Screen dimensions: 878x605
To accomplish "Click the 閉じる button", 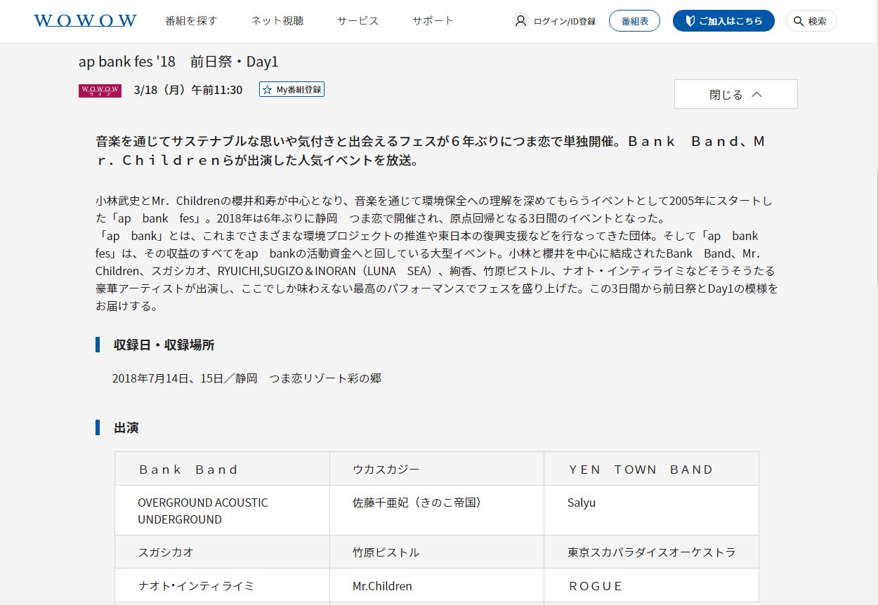I will [735, 94].
